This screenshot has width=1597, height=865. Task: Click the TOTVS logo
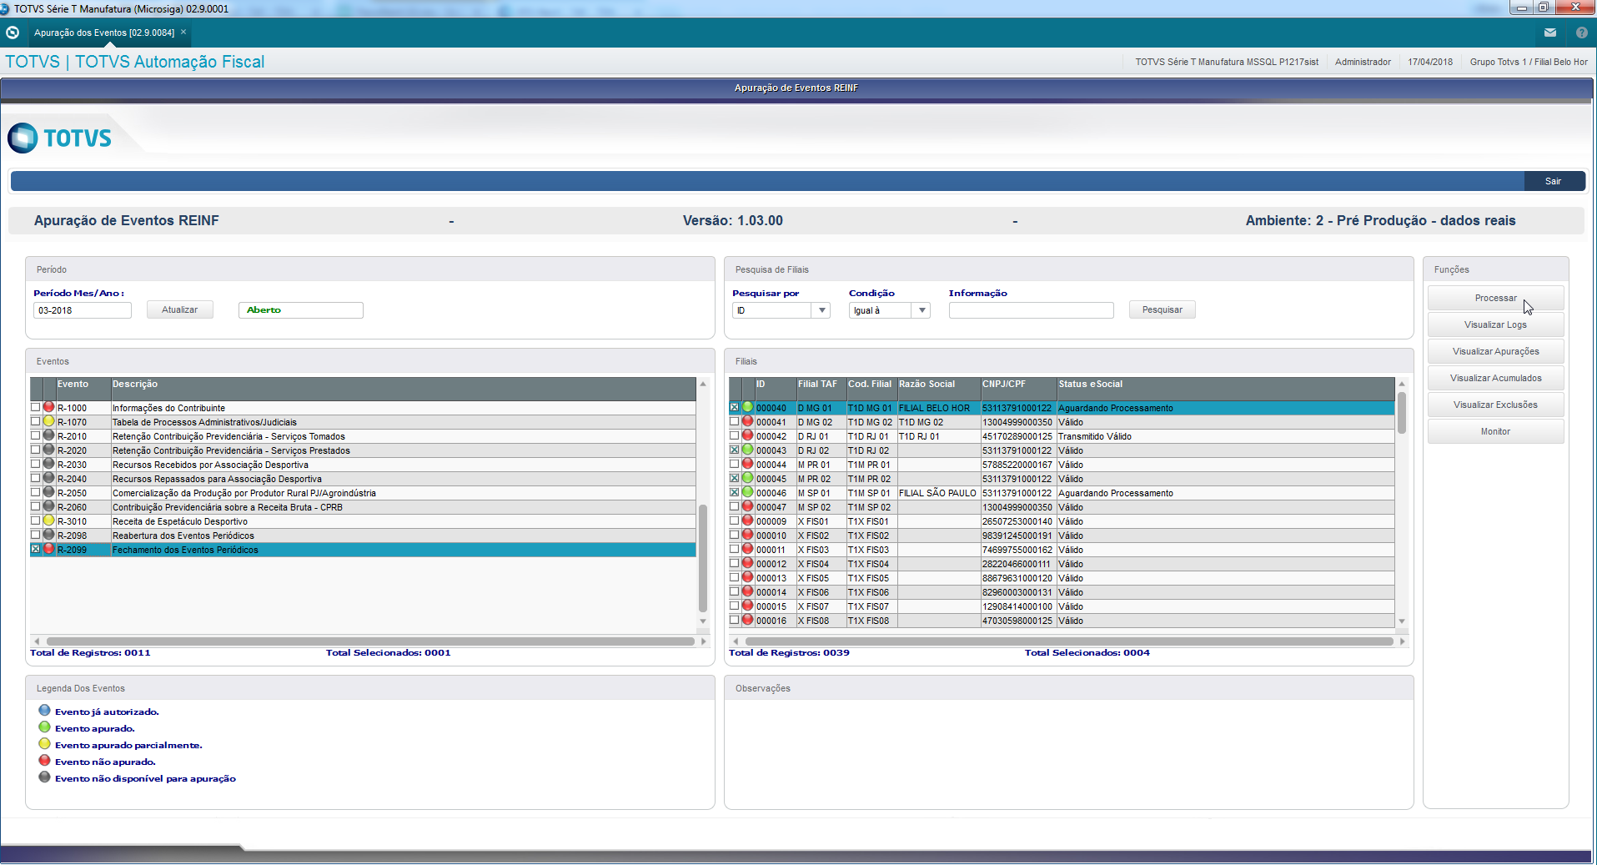[60, 138]
